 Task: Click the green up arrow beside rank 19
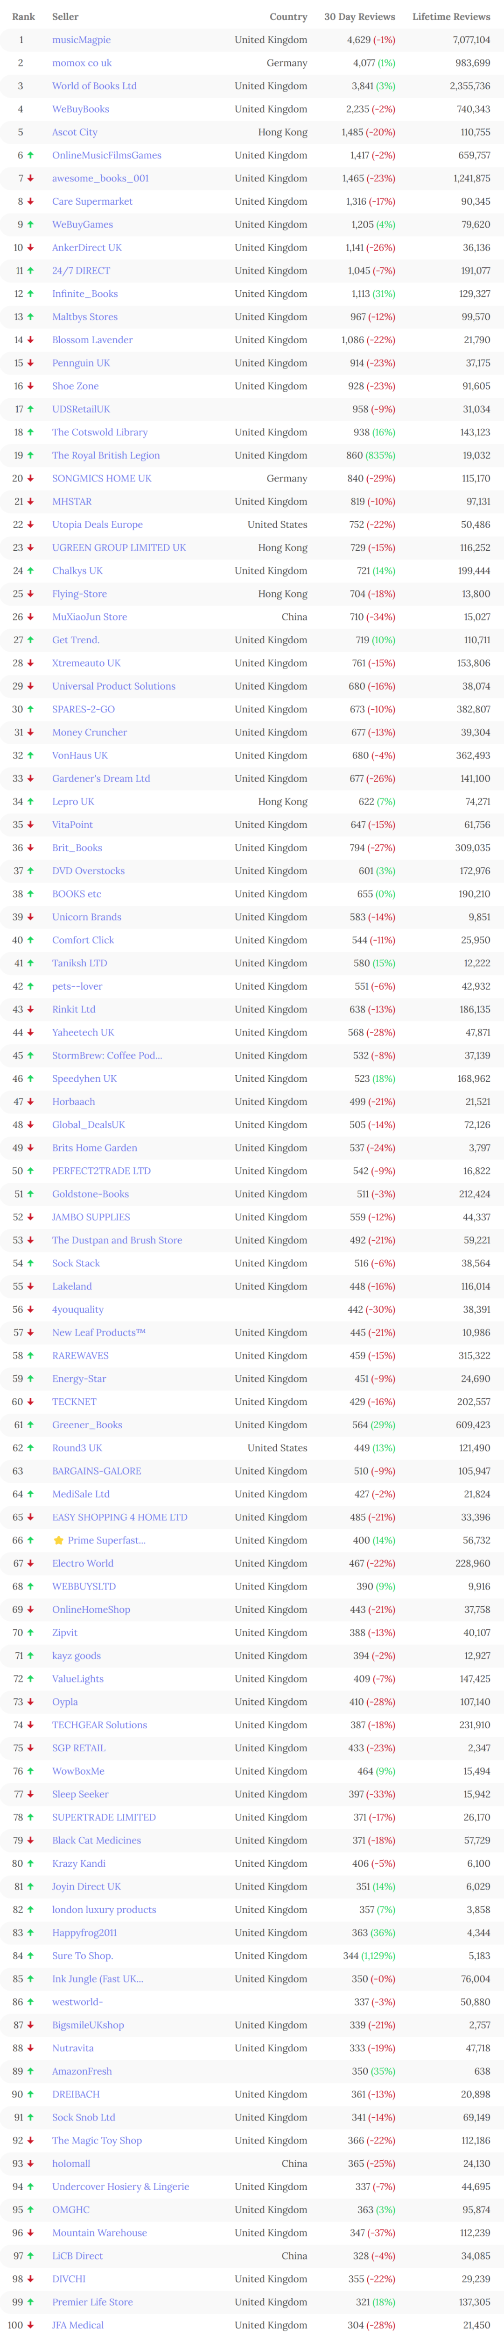pos(30,455)
